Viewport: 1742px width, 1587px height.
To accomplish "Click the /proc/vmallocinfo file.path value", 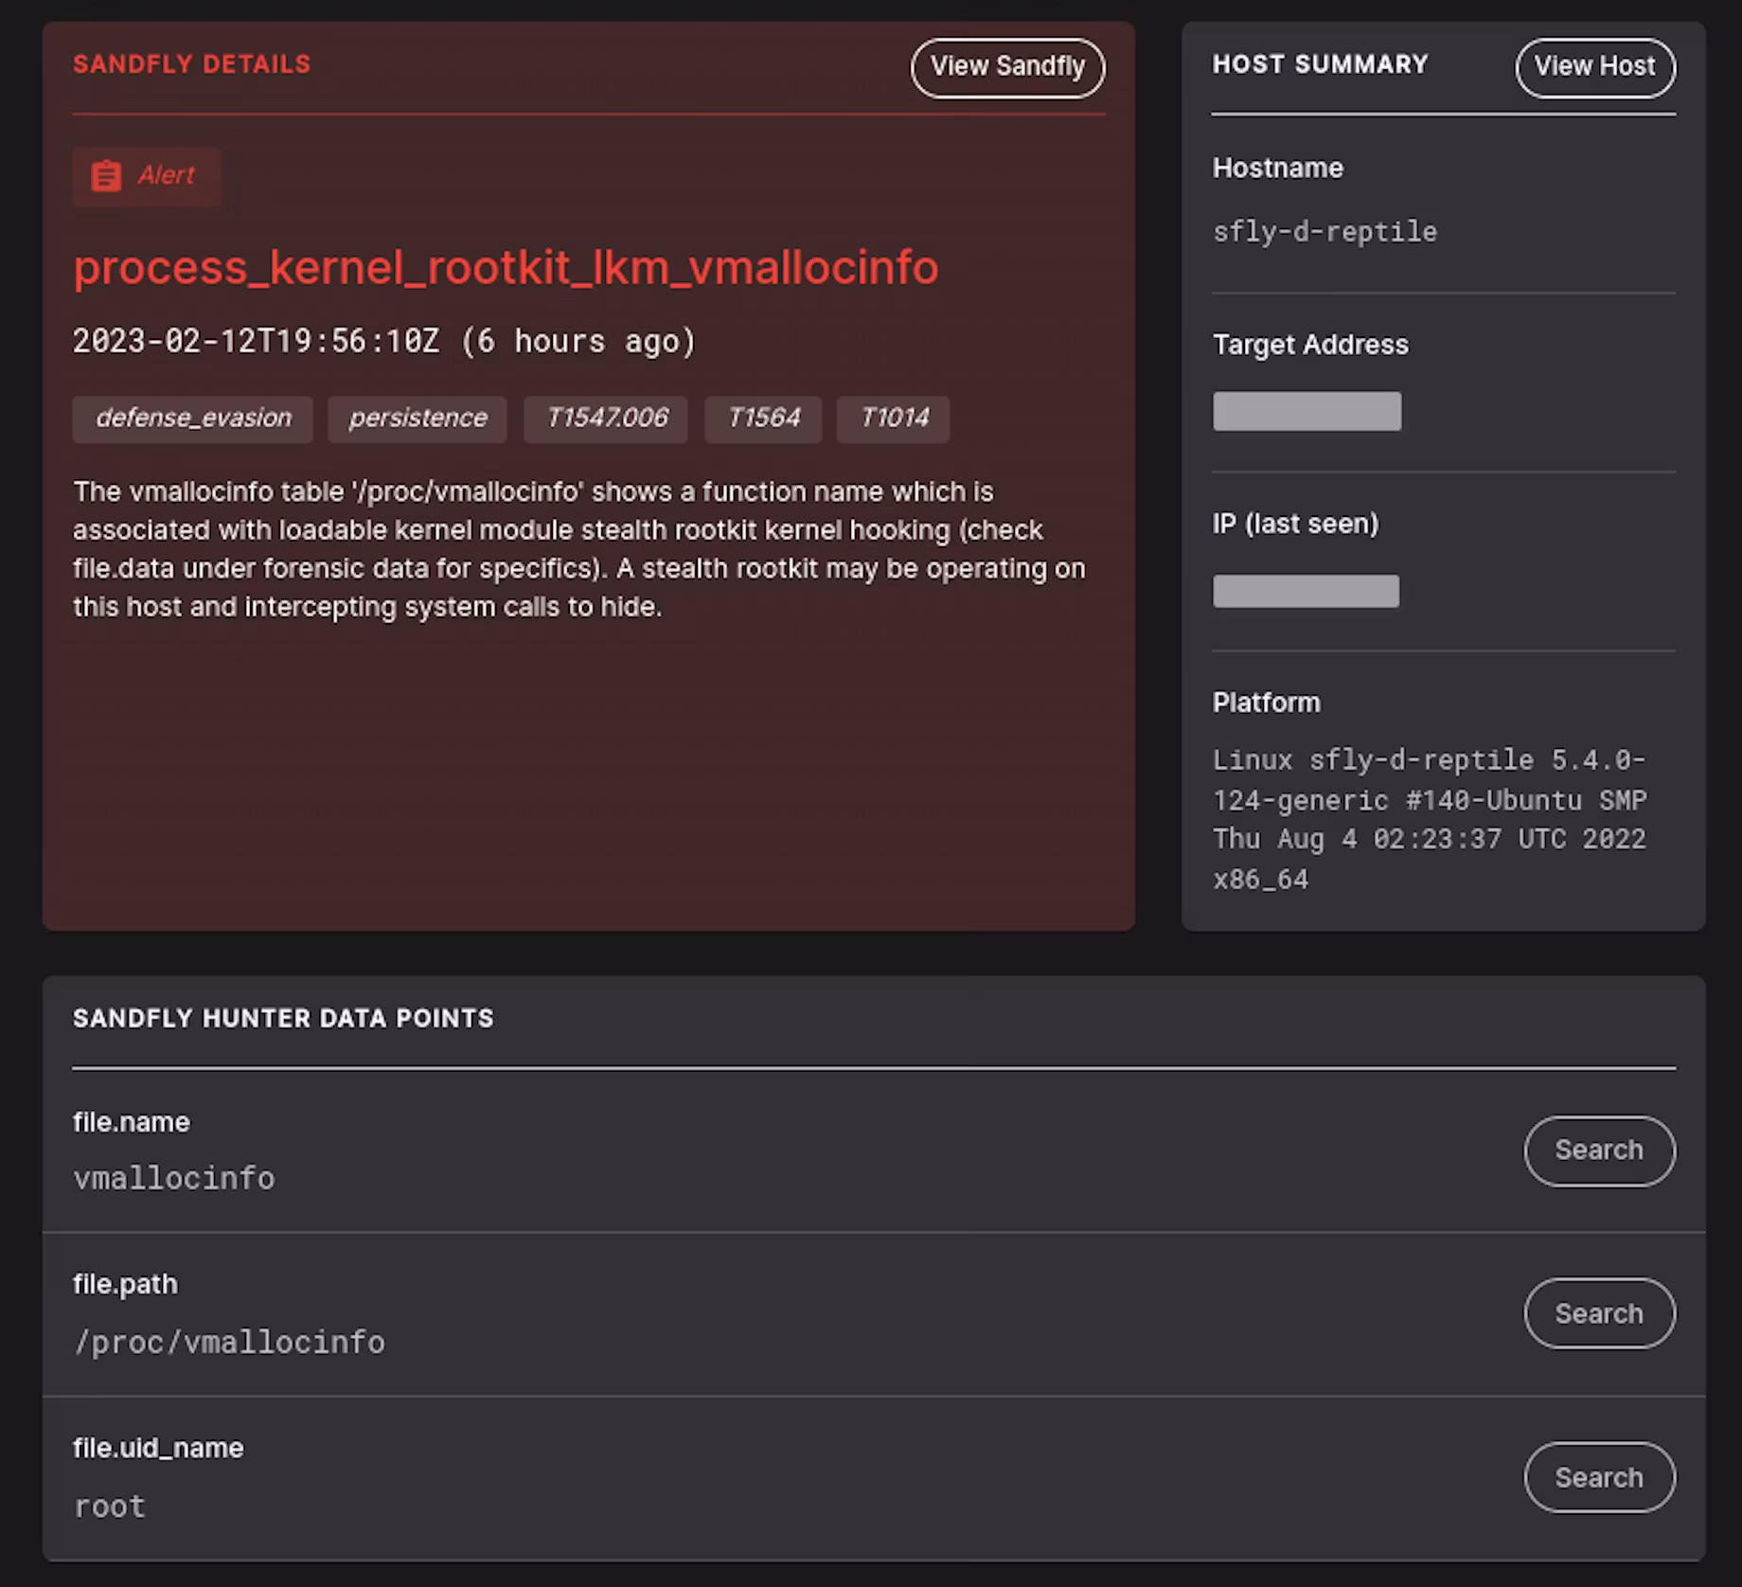I will [x=230, y=1343].
